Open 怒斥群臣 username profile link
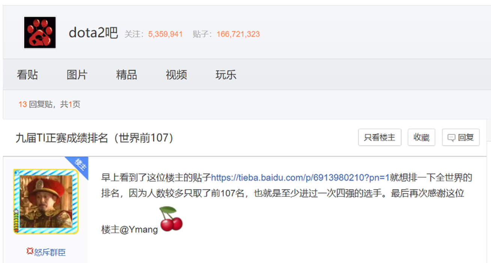 50,252
